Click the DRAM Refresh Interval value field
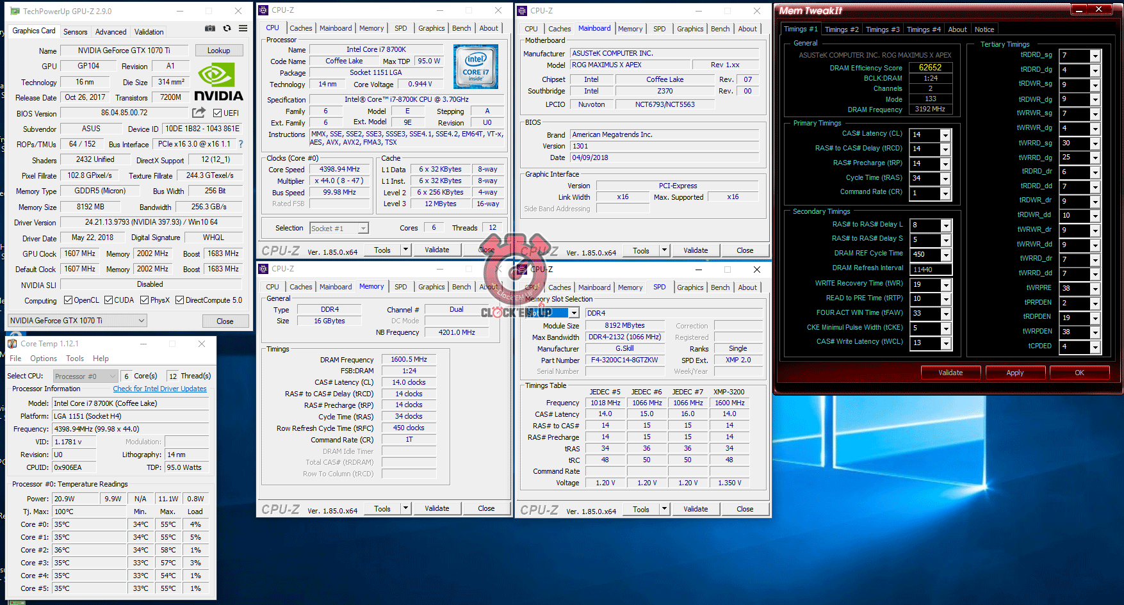This screenshot has width=1124, height=605. pos(931,270)
